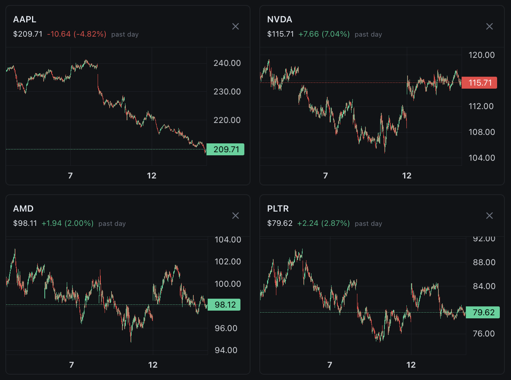This screenshot has height=380, width=511.
Task: Click the AAPL ticker title
Action: coord(25,19)
